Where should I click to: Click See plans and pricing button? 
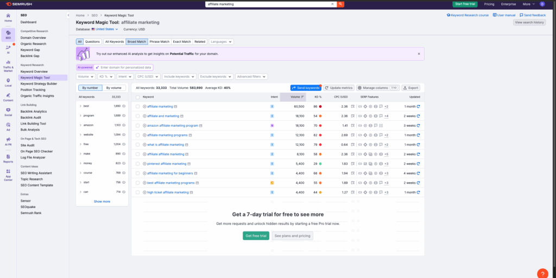(293, 236)
